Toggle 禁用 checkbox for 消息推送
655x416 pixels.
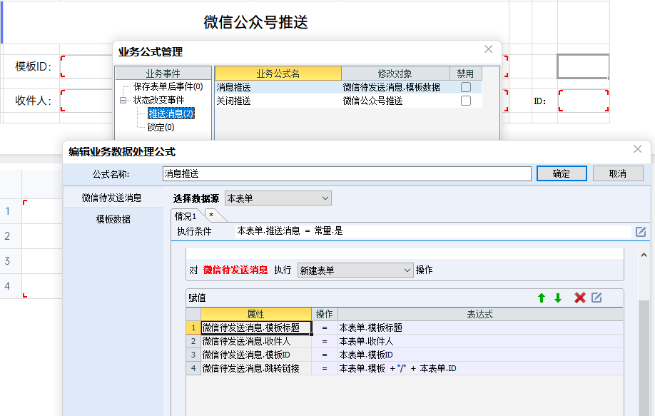tap(466, 87)
